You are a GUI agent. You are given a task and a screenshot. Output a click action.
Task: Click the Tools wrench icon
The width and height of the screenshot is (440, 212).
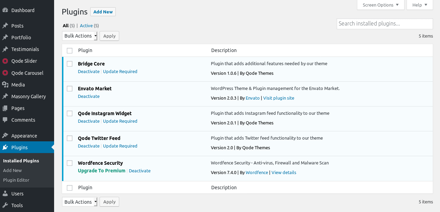click(x=5, y=205)
